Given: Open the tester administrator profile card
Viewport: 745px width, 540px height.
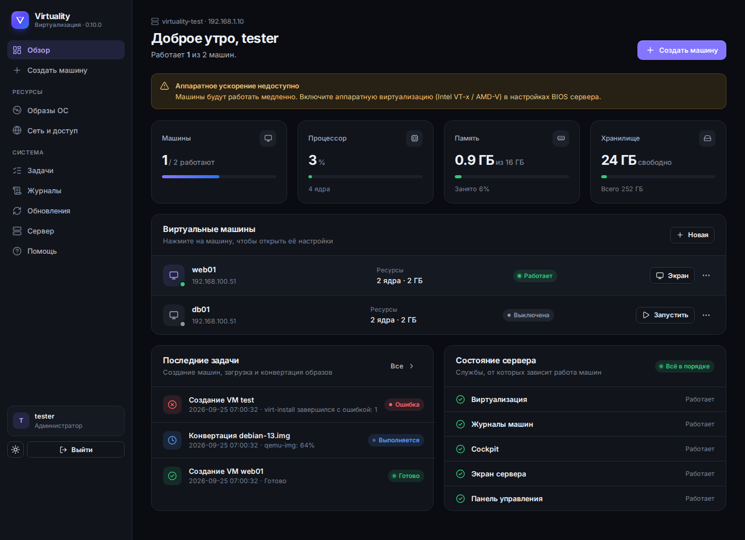Looking at the screenshot, I should [x=66, y=421].
